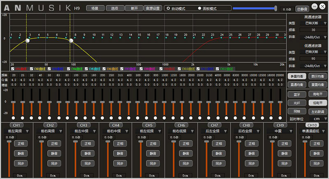The width and height of the screenshot is (329, 179).
Task: Expand the 延时单位 cm delay unit dropdown
Action: [318, 119]
